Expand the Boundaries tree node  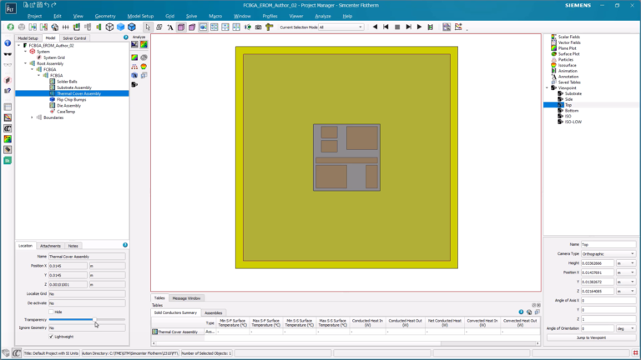(x=32, y=117)
